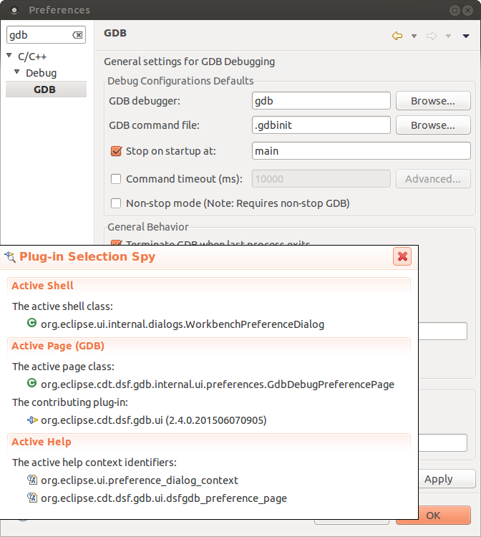Enable the Command timeout checkbox
The width and height of the screenshot is (481, 537).
pos(116,179)
